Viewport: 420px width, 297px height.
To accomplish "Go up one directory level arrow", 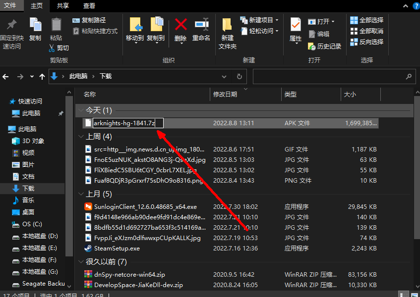I will click(43, 76).
